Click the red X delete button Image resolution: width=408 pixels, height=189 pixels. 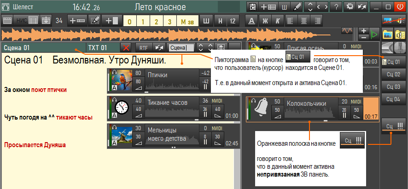(x=127, y=48)
